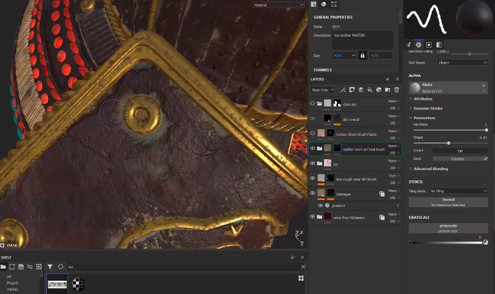Click the instance icon on onna from Alchemist layer
This screenshot has width=495, height=294.
[x=382, y=218]
